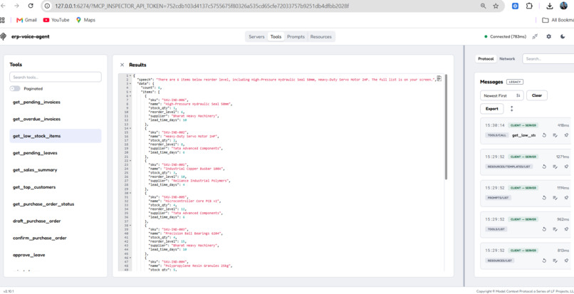Collapse the SKU-IND-002 item object
574x294 pixels.
131,128
